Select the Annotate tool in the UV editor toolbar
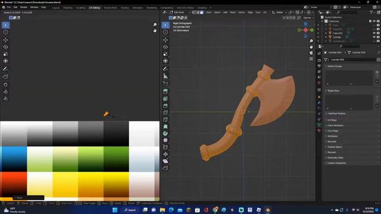Viewport: 381px width, 214px height. tap(5, 69)
